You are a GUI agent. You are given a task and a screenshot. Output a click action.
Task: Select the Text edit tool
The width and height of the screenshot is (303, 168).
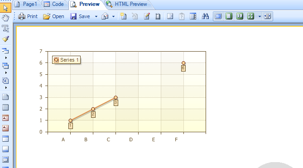click(5, 29)
